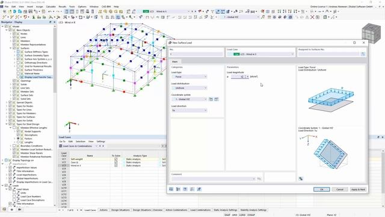The width and height of the screenshot is (385, 217).
Task: Click the first icon in the main toolbar
Action: pos(4,11)
